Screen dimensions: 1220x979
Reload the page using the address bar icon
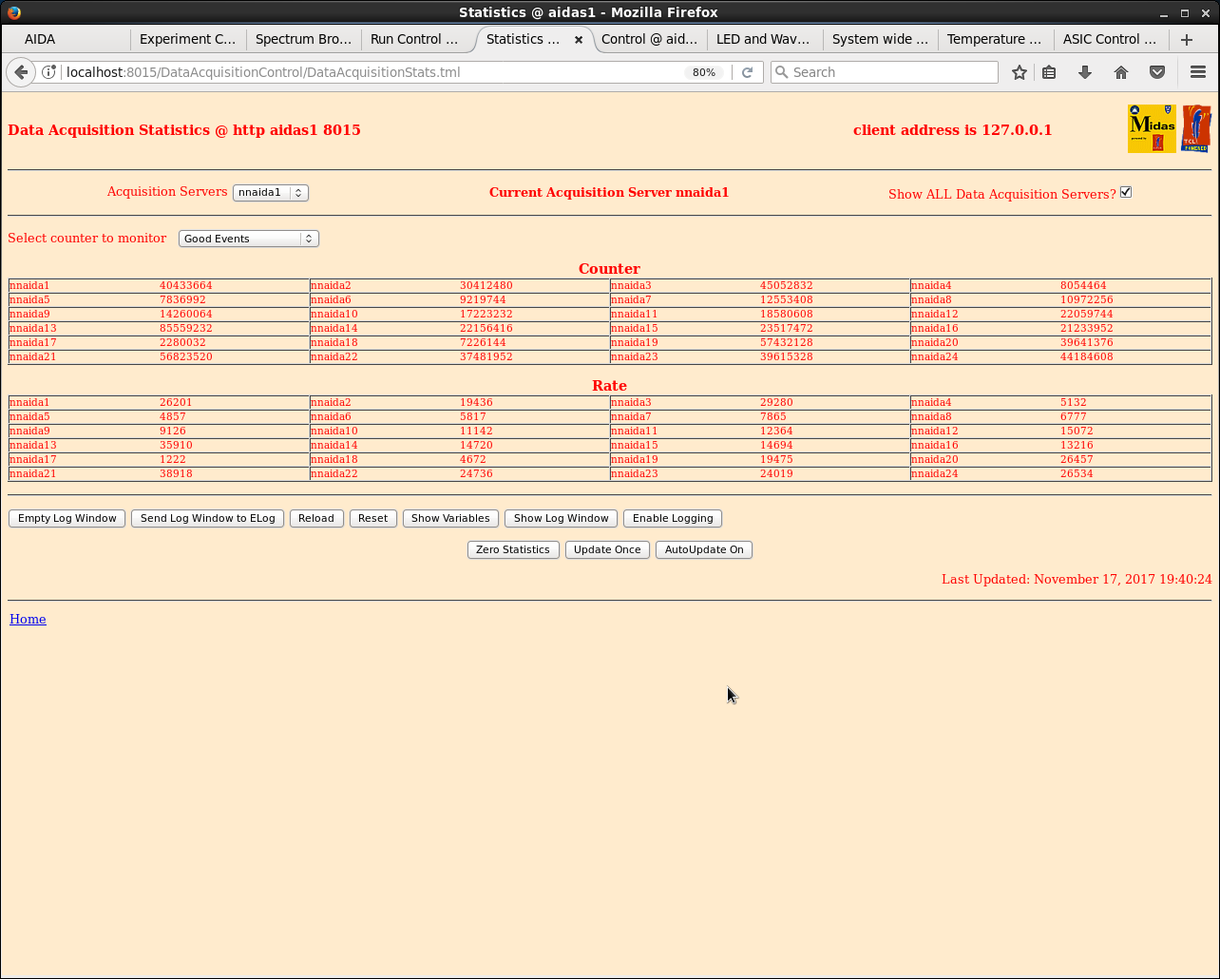point(747,72)
